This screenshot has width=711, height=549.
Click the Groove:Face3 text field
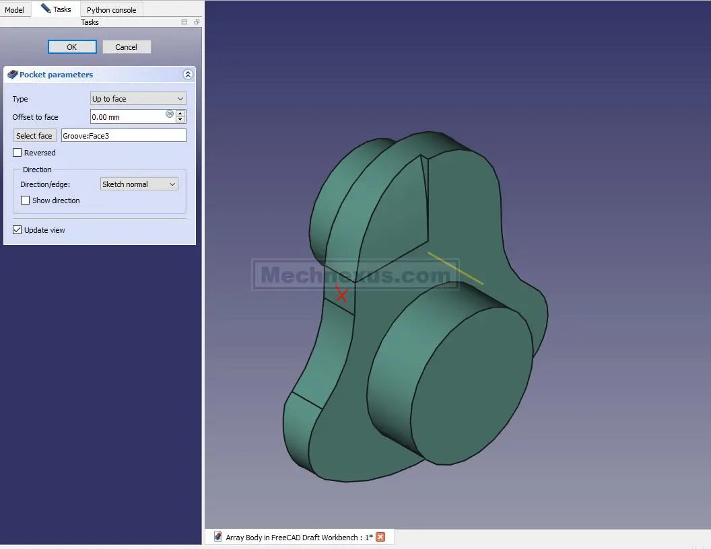[123, 136]
